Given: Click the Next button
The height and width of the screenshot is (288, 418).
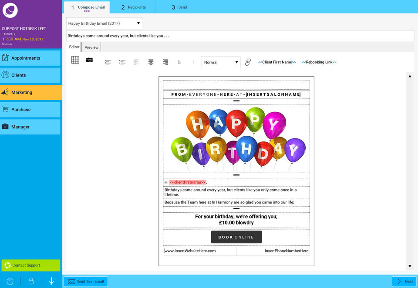Looking at the screenshot, I should click(405, 281).
